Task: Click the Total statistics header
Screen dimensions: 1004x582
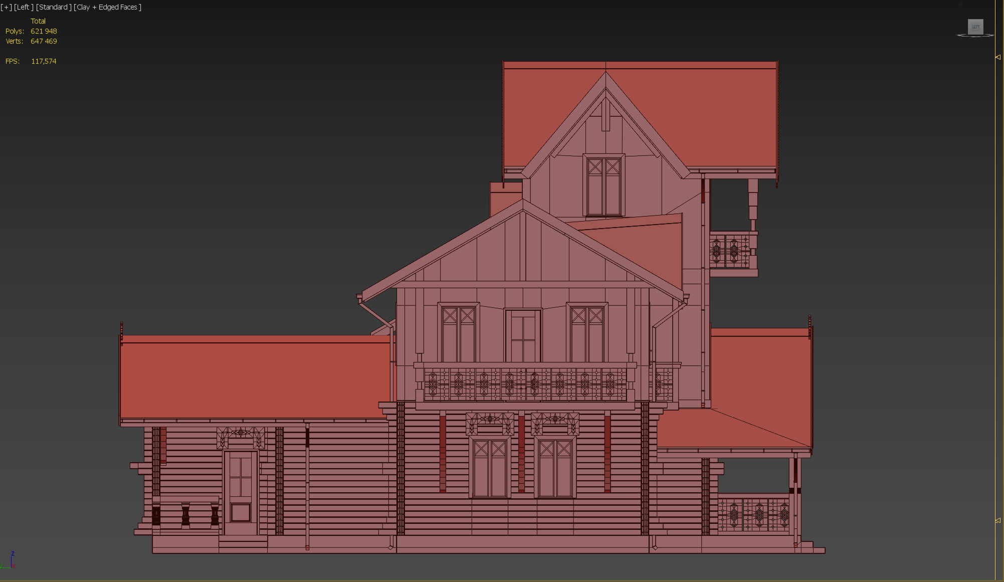Action: coord(38,21)
